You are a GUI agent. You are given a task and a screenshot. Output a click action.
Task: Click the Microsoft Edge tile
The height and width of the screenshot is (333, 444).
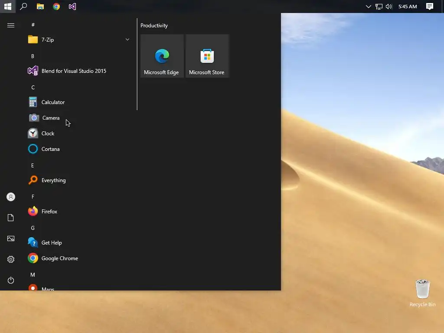tap(162, 56)
